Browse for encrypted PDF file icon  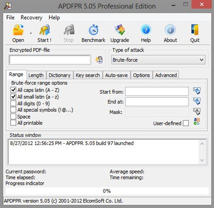point(99,60)
